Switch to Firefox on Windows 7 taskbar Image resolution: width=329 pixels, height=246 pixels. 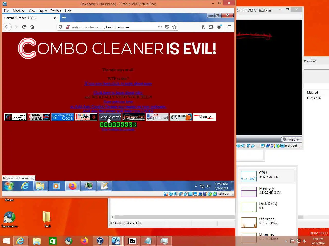(72, 186)
